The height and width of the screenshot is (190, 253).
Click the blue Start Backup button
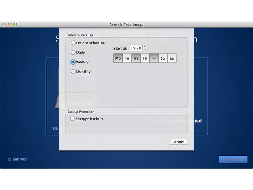click(233, 159)
